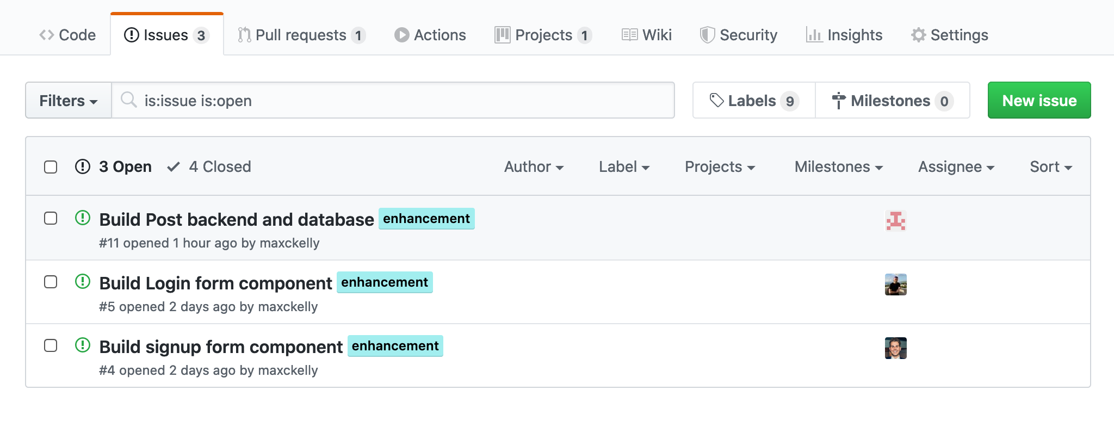
Task: Click the open issue icon beside issue #11
Action: 83,218
